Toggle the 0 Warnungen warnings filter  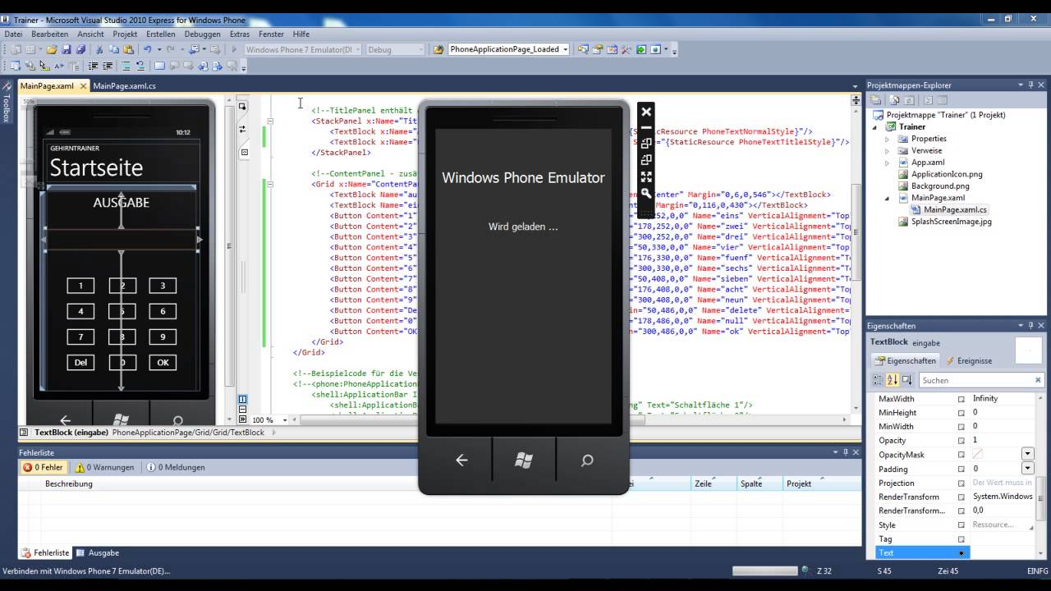pos(105,467)
